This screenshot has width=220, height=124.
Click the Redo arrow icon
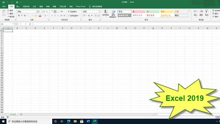click(x=12, y=2)
